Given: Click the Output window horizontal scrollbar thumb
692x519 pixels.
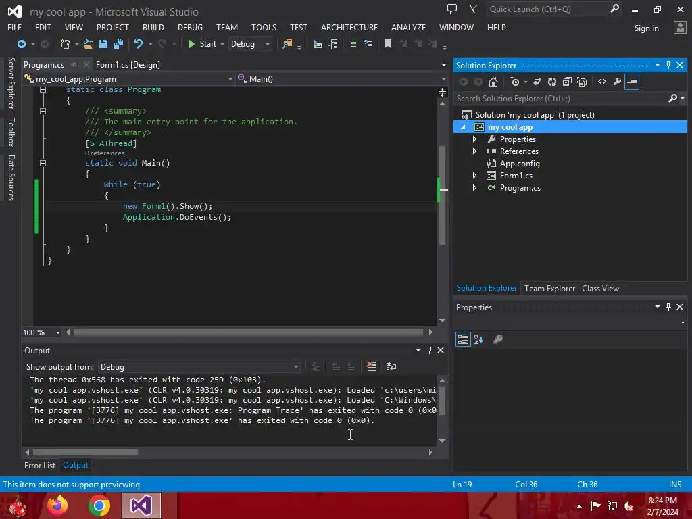Looking at the screenshot, I should (x=85, y=452).
